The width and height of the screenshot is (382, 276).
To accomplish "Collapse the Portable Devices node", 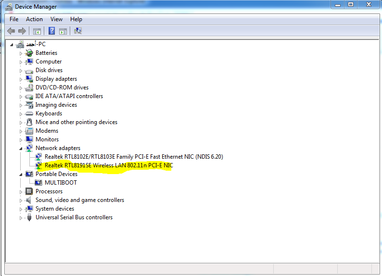I will tap(21, 175).
